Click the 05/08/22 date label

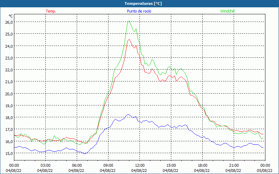coord(265,171)
